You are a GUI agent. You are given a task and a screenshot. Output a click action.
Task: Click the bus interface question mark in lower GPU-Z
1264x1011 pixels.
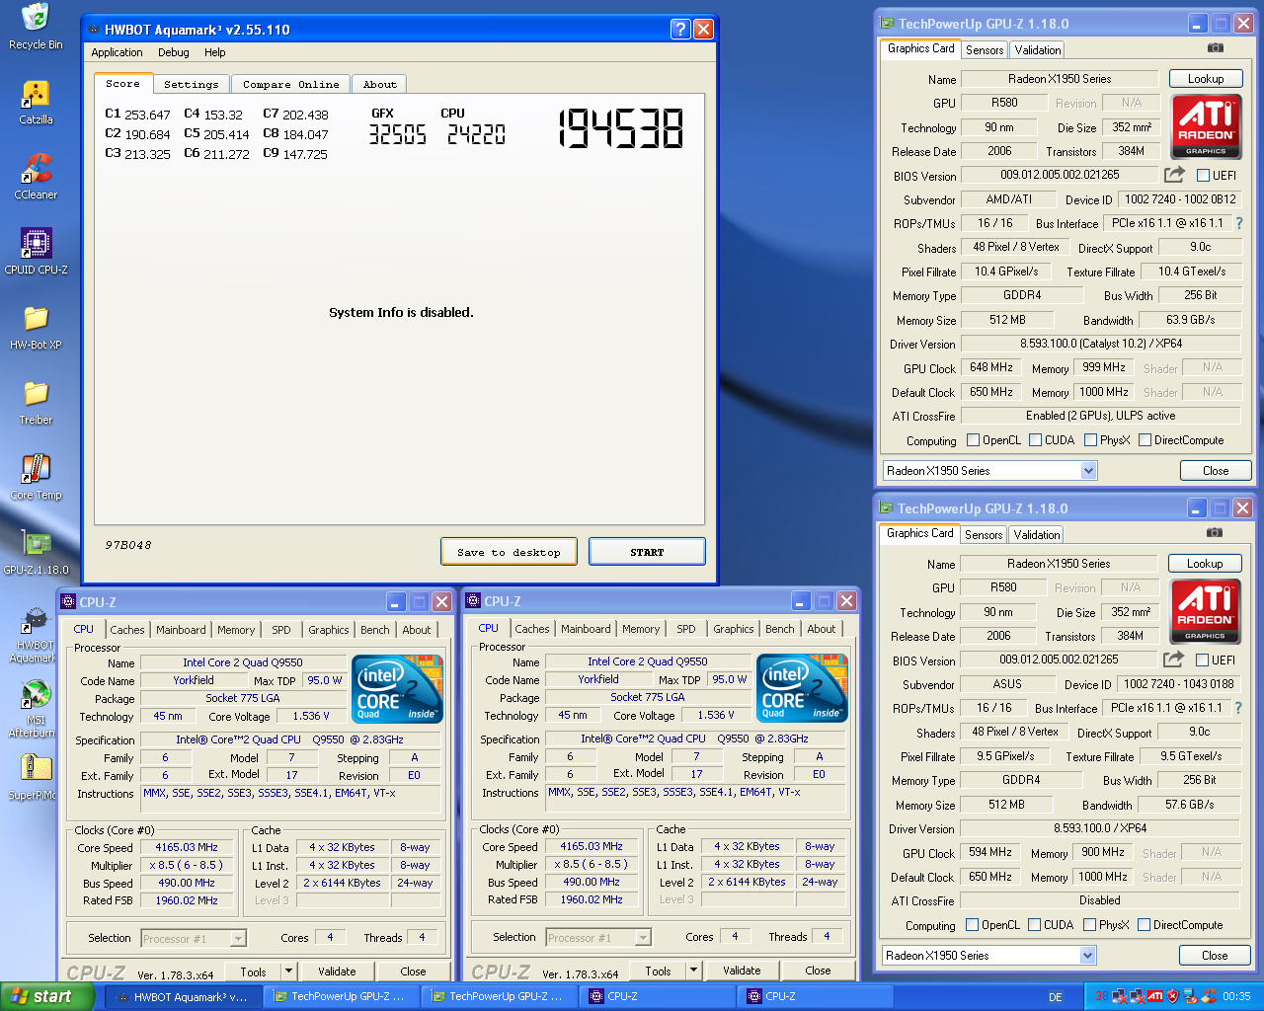[x=1238, y=708]
